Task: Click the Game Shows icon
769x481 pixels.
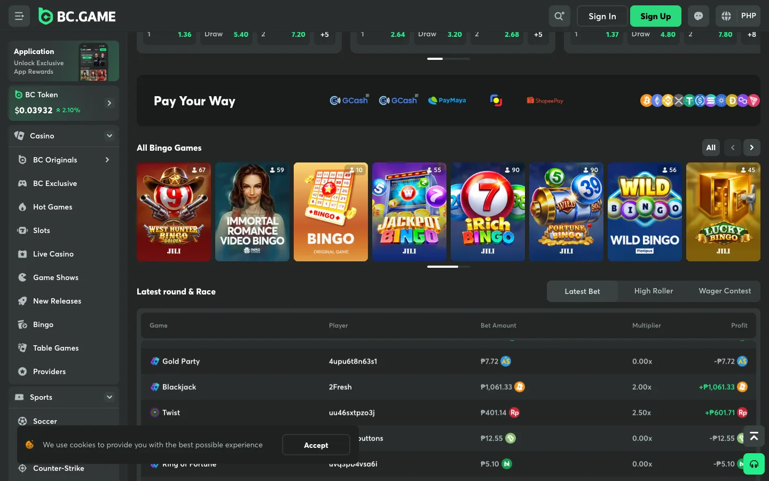Action: tap(22, 277)
